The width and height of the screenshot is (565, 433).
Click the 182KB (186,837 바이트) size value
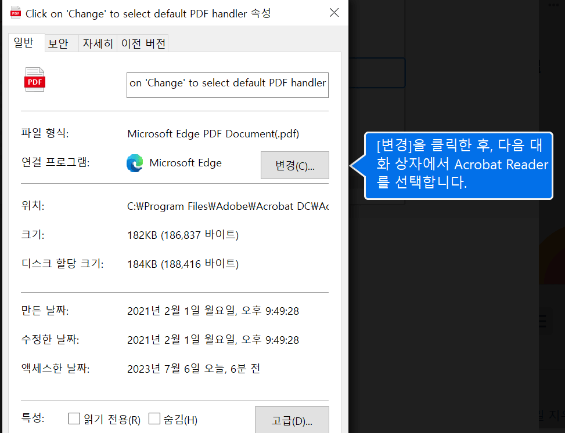point(183,235)
